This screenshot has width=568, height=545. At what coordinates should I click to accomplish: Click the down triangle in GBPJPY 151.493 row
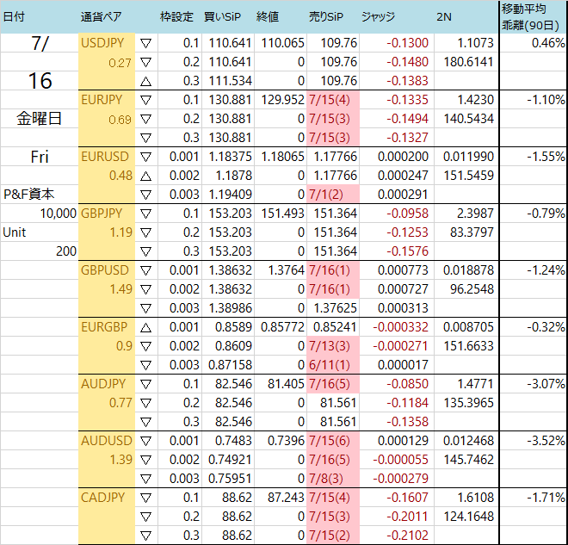pyautogui.click(x=145, y=214)
